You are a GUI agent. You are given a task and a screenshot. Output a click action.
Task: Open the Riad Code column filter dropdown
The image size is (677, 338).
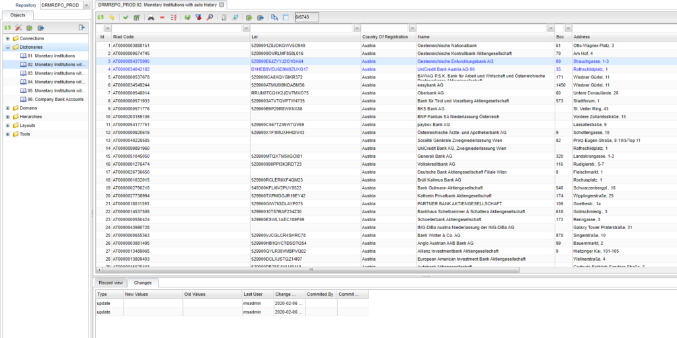pyautogui.click(x=245, y=28)
